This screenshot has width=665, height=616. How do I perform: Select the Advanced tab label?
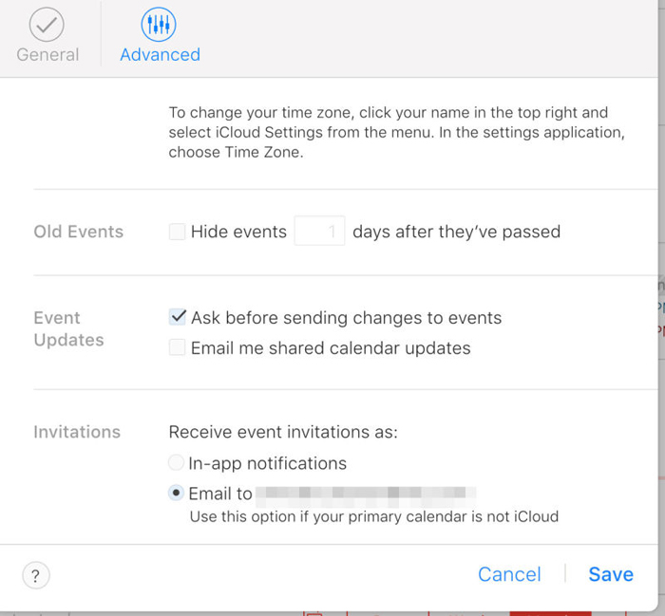160,55
